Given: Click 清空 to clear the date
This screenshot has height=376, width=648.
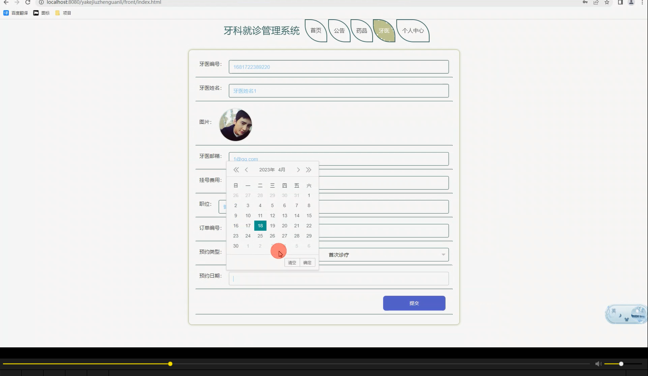Looking at the screenshot, I should [x=292, y=262].
